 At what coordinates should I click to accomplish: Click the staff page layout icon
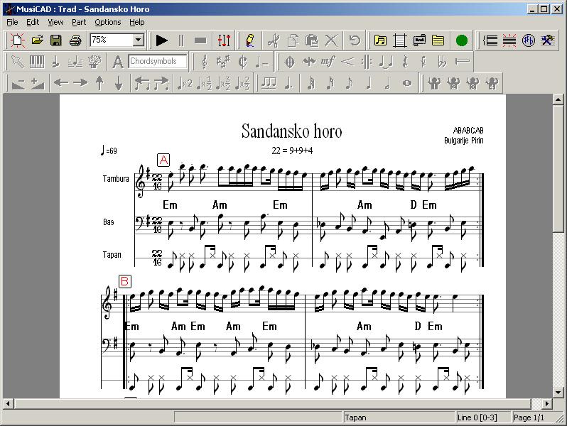(399, 40)
